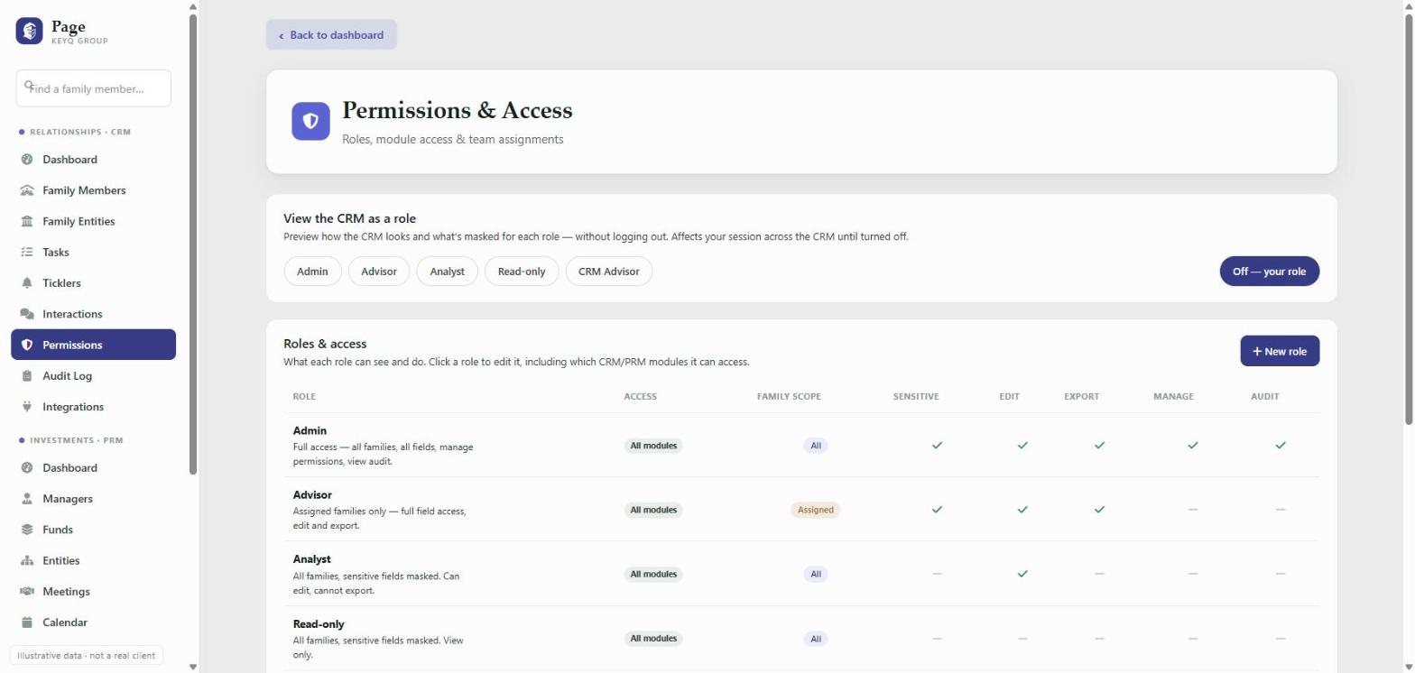Preview the CRM as Advisor role
The width and height of the screenshot is (1415, 673).
pyautogui.click(x=379, y=272)
